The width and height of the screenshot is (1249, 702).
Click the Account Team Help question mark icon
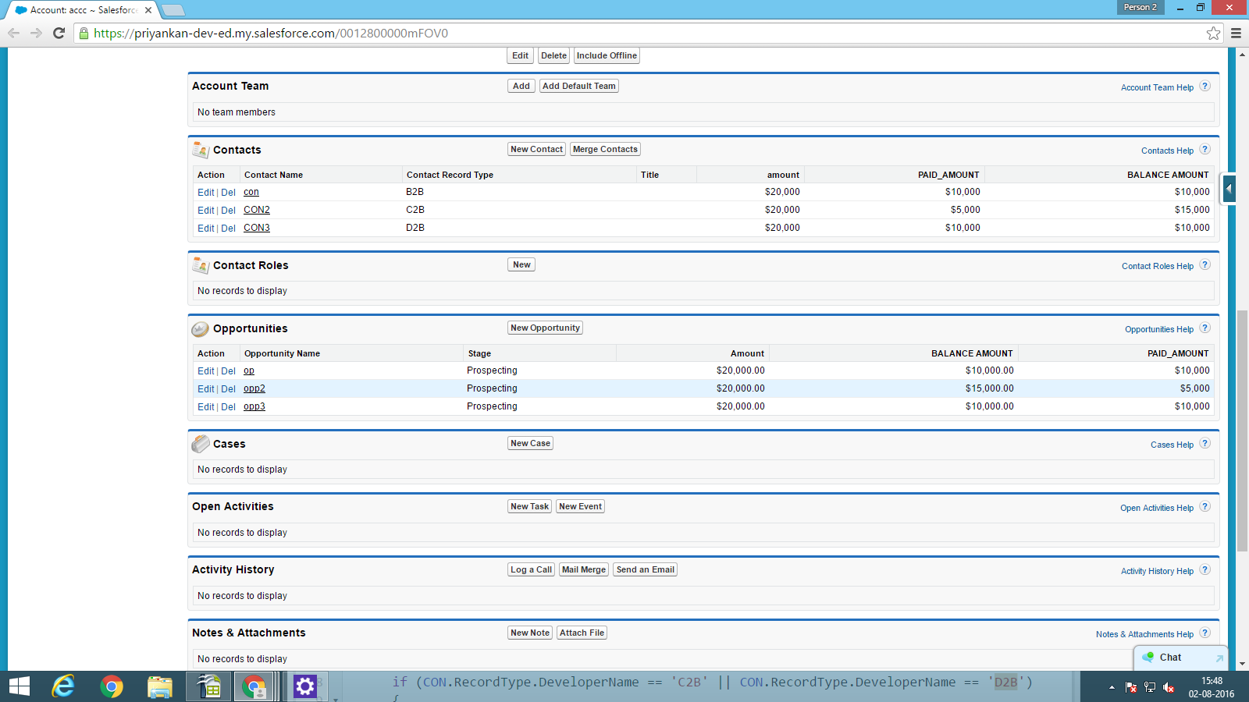1205,87
